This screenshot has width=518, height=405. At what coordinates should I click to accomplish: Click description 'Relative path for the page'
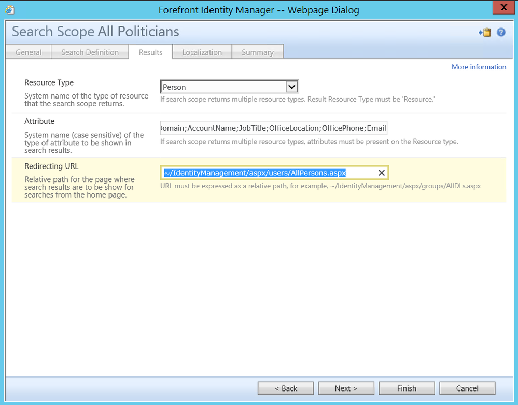coord(79,187)
